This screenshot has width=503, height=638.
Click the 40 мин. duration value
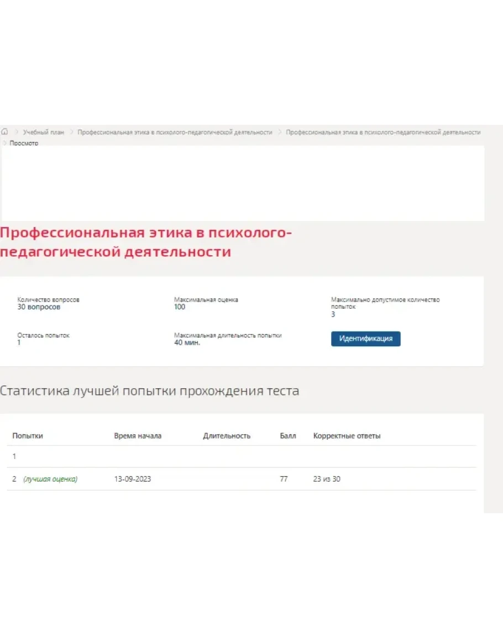click(187, 342)
